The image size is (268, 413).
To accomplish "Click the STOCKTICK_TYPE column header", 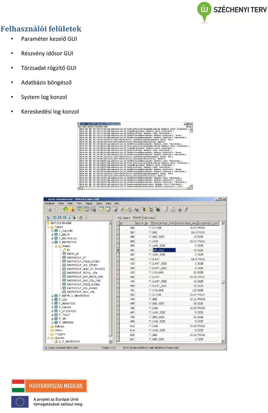I will click(x=164, y=223).
